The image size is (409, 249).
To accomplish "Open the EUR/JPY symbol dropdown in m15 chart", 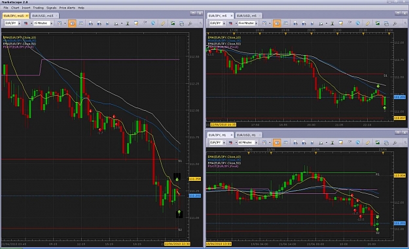I will tap(19, 24).
